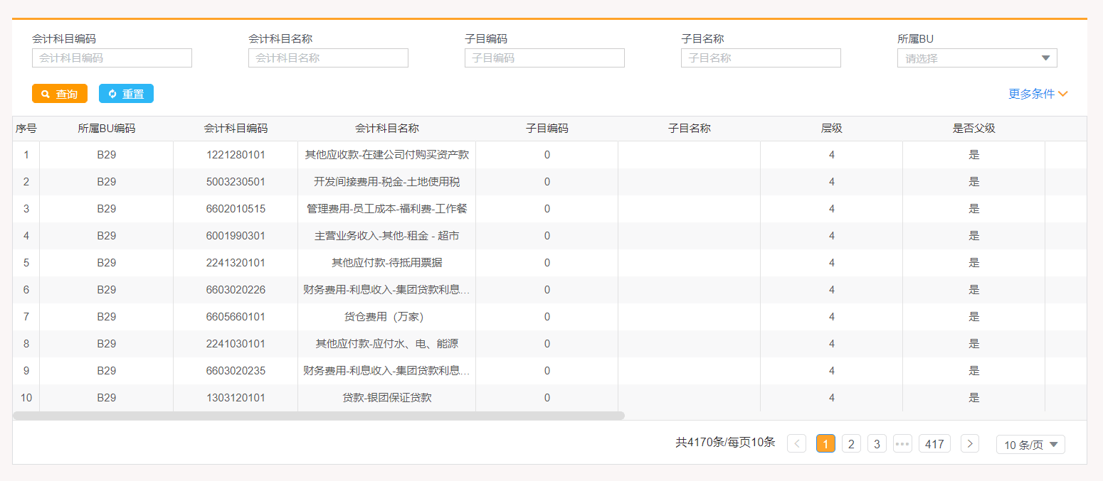Click 贷款-银团保证贷款 name cell
The height and width of the screenshot is (481, 1103).
point(387,398)
